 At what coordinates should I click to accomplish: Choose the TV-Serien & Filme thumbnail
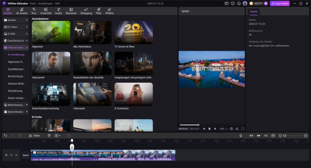click(x=134, y=33)
